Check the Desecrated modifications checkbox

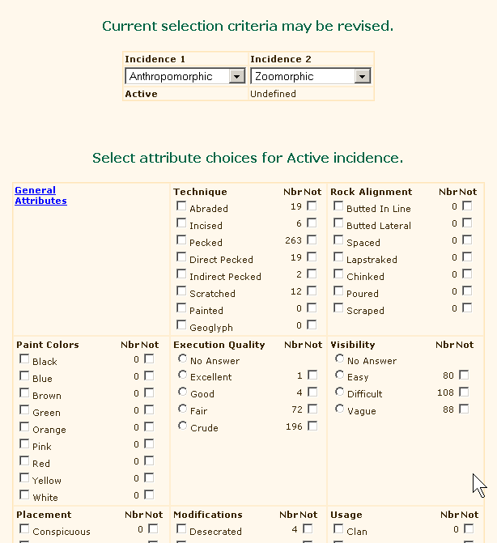coord(181,529)
